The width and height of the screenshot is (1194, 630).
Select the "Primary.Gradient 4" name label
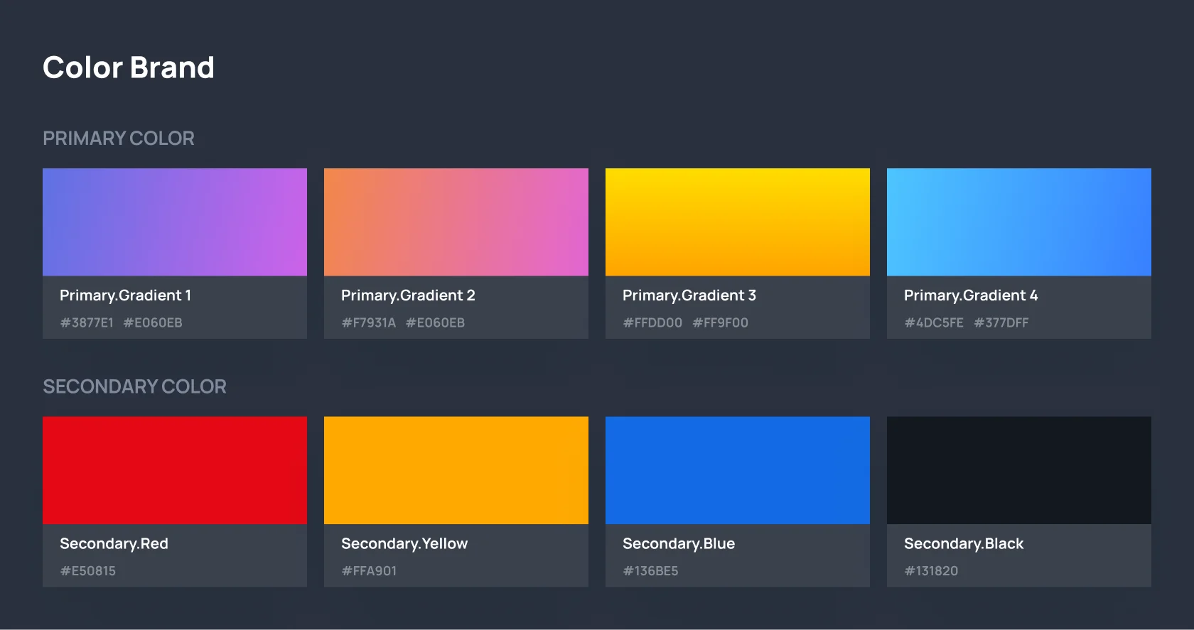pos(971,295)
